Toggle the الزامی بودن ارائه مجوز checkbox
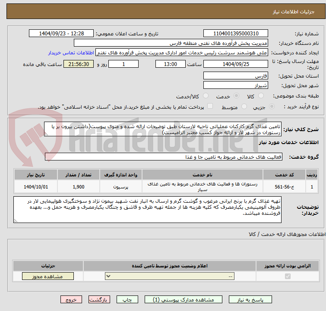The width and height of the screenshot is (326, 311). [x=288, y=276]
